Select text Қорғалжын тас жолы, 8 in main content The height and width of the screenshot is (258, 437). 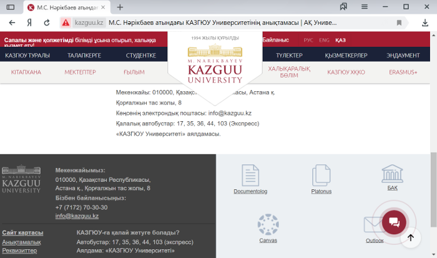click(x=149, y=102)
